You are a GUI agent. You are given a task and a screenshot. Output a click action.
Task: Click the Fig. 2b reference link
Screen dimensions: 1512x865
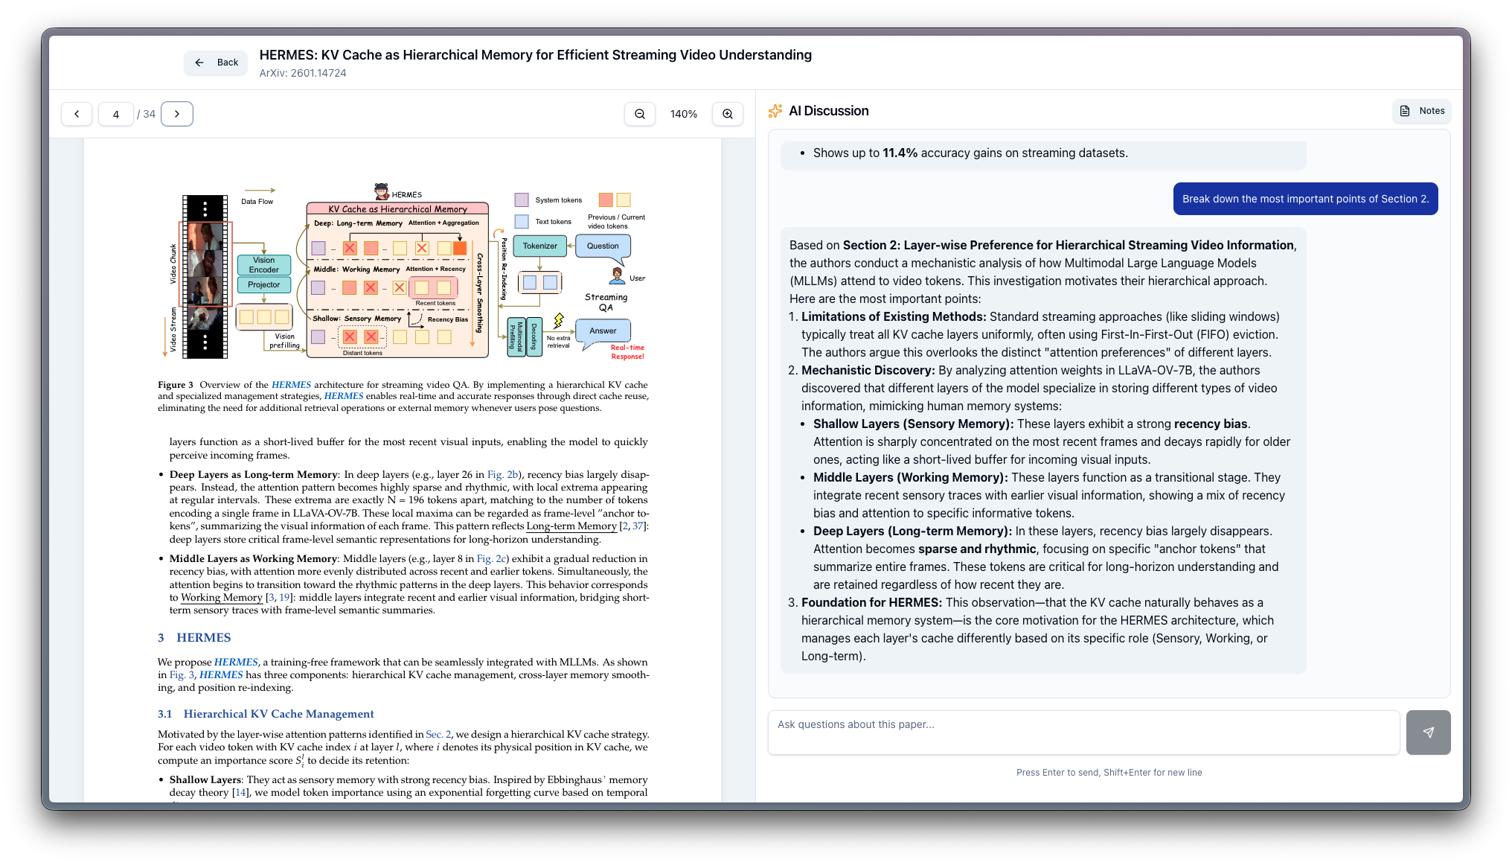pos(504,474)
